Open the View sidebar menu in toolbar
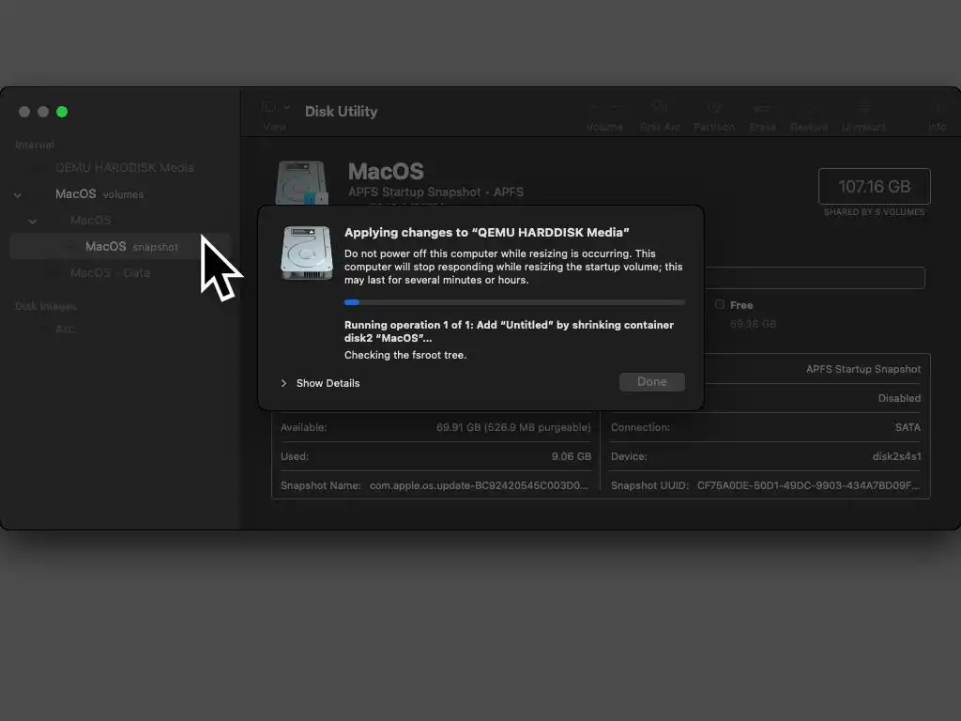The width and height of the screenshot is (961, 721). (x=276, y=115)
